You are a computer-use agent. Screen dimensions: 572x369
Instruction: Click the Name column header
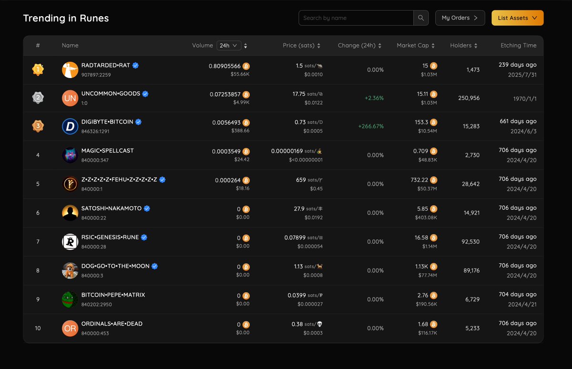click(70, 46)
